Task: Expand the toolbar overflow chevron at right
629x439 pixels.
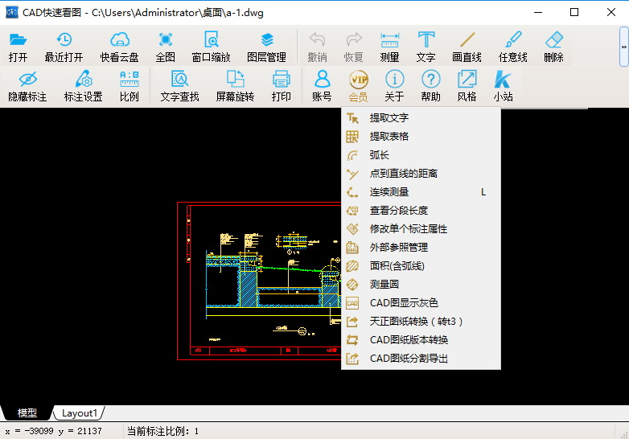Action: pos(624,47)
